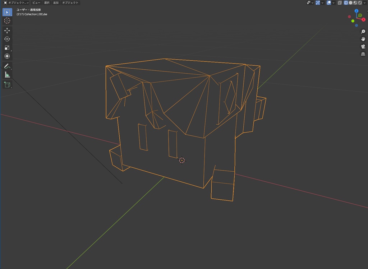
Task: Select the Measure tool
Action: (x=7, y=75)
